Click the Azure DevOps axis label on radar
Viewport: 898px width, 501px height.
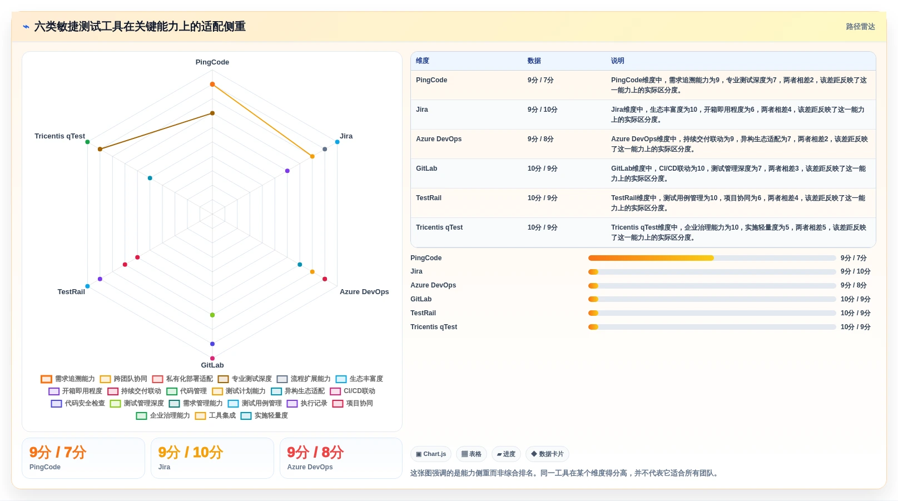[x=364, y=292]
